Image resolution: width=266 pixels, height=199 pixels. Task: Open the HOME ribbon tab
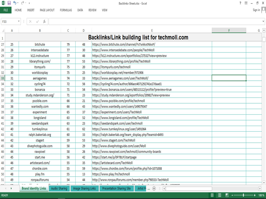click(x=18, y=10)
